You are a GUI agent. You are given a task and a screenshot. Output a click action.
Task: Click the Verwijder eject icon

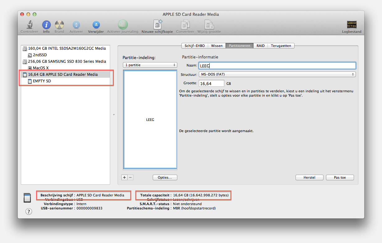96,25
